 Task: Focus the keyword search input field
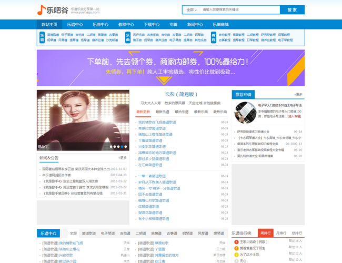click(x=240, y=9)
